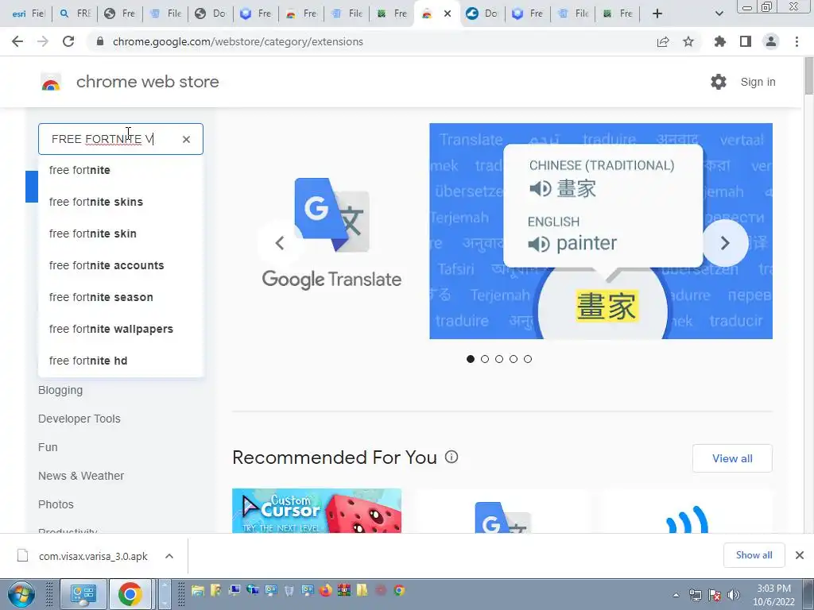Click the info icon beside Recommended For You
The width and height of the screenshot is (814, 610).
pyautogui.click(x=452, y=457)
